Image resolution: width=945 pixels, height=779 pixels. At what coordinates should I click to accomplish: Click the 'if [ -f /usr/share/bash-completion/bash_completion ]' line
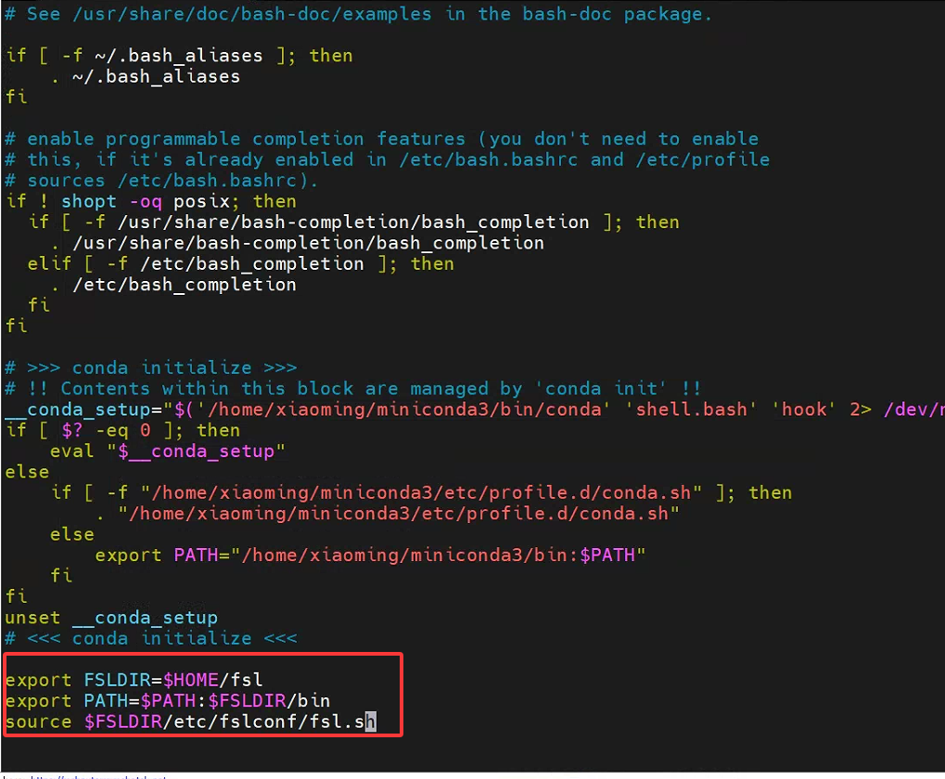(x=353, y=223)
